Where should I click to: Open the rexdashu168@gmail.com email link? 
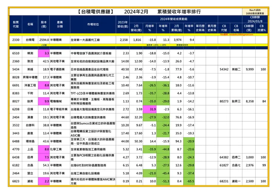(241, 34)
